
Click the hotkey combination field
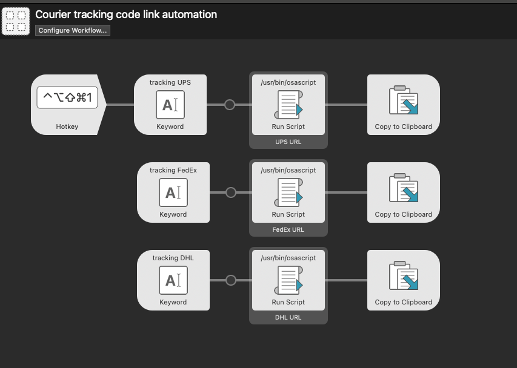67,97
